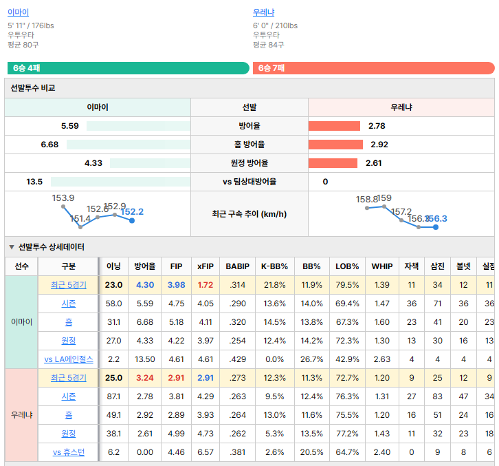Click the 우레냐 comparison column header
Image resolution: width=499 pixels, height=466 pixels.
[401, 107]
